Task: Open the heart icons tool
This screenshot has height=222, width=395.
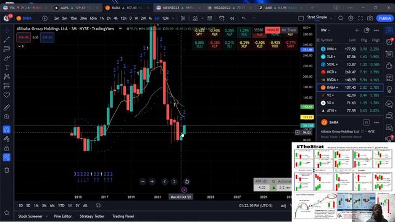Action: [x=7, y=95]
